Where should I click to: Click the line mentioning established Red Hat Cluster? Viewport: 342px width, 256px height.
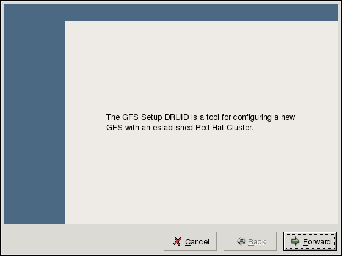(x=180, y=128)
